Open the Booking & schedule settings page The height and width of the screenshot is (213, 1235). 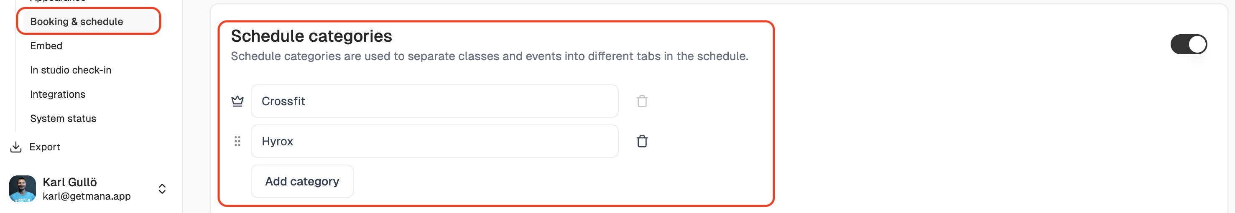pos(77,22)
